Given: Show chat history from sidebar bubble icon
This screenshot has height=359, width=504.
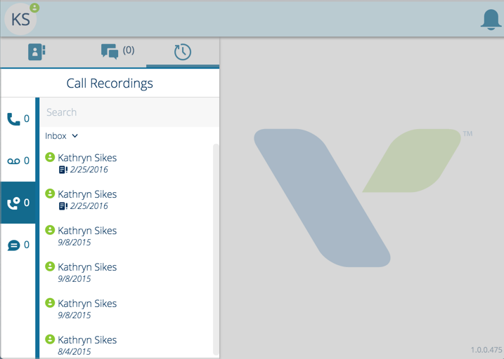Looking at the screenshot, I should click(x=18, y=245).
